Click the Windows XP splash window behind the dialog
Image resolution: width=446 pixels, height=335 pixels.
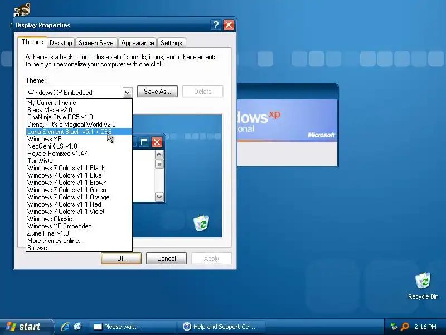click(x=287, y=125)
